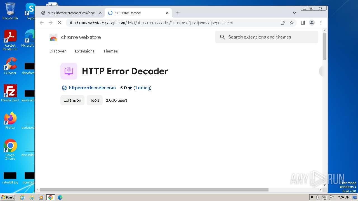Click the volume speaker tray icon
Image resolution: width=358 pixels, height=201 pixels.
[x=318, y=197]
